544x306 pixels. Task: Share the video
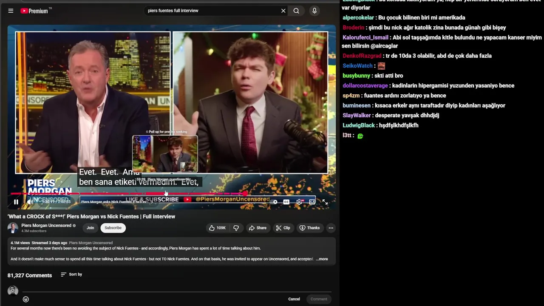(258, 228)
